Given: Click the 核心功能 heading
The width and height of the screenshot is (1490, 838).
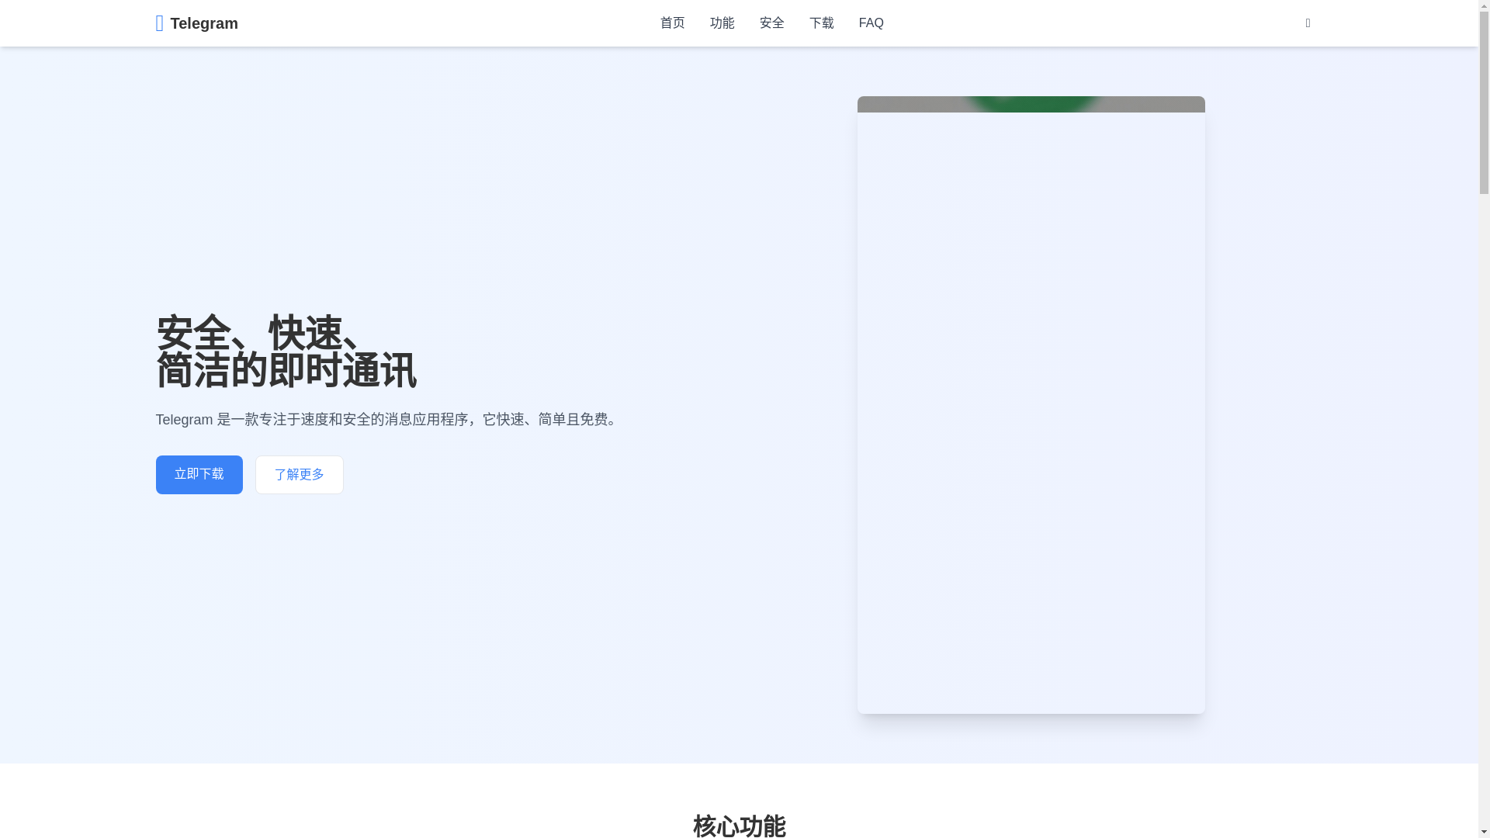Looking at the screenshot, I should 739,826.
